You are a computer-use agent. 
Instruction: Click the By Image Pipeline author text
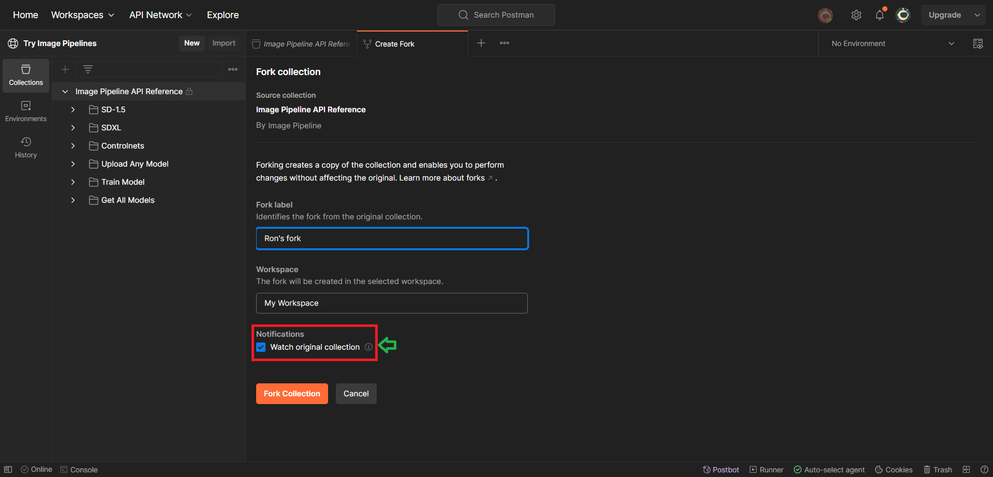coord(289,126)
